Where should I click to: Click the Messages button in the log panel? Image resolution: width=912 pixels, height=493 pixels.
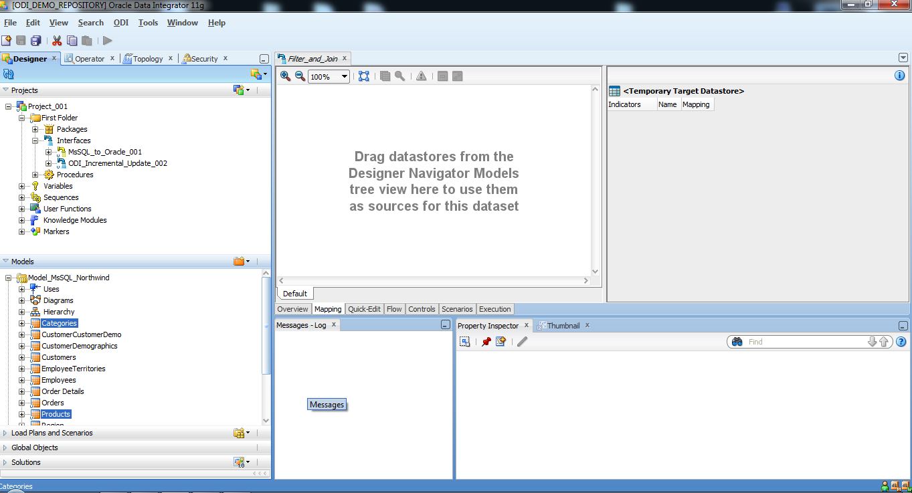point(327,404)
